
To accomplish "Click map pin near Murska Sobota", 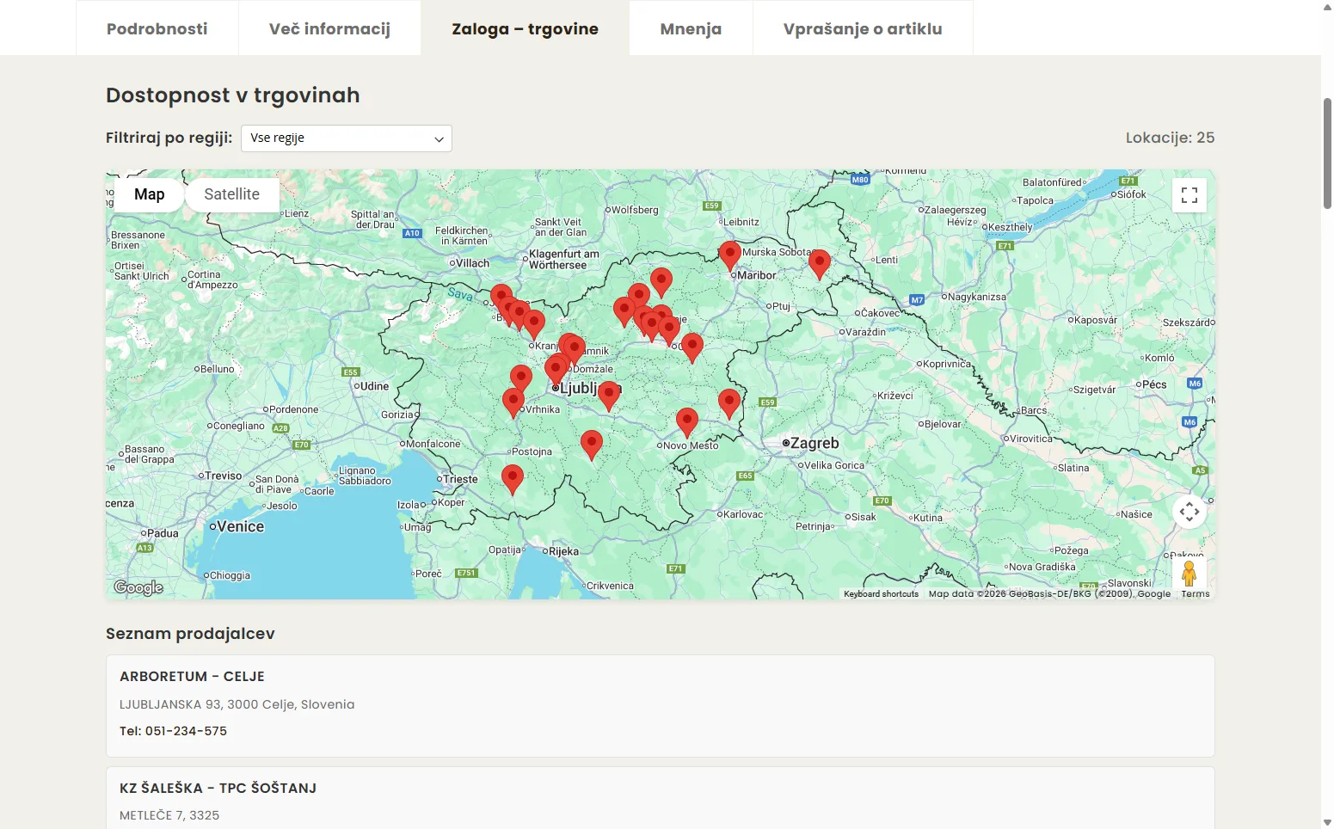I will (820, 264).
